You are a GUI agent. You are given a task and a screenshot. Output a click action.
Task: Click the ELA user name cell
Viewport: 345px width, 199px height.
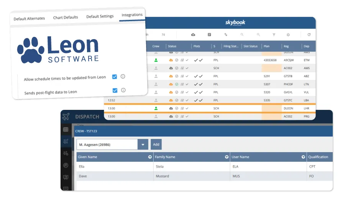pos(235,167)
